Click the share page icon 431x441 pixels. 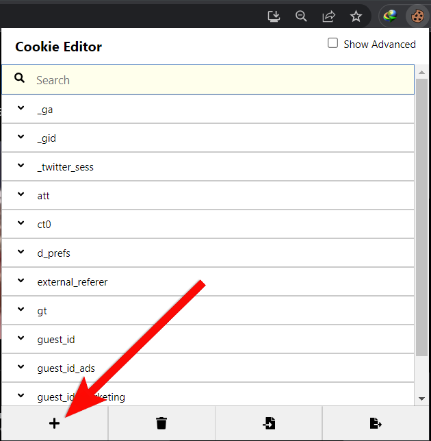(328, 16)
